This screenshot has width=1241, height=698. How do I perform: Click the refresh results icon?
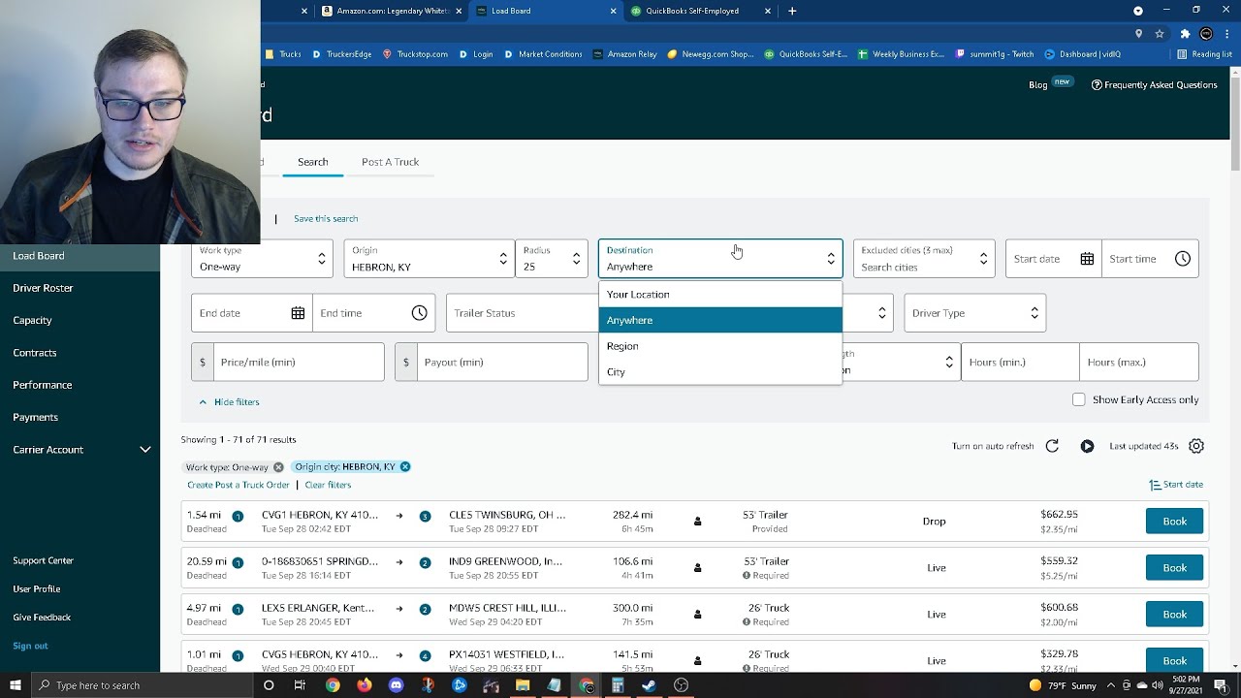point(1052,446)
